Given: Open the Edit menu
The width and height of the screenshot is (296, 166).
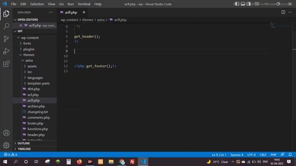Looking at the screenshot, I should pos(23,4).
